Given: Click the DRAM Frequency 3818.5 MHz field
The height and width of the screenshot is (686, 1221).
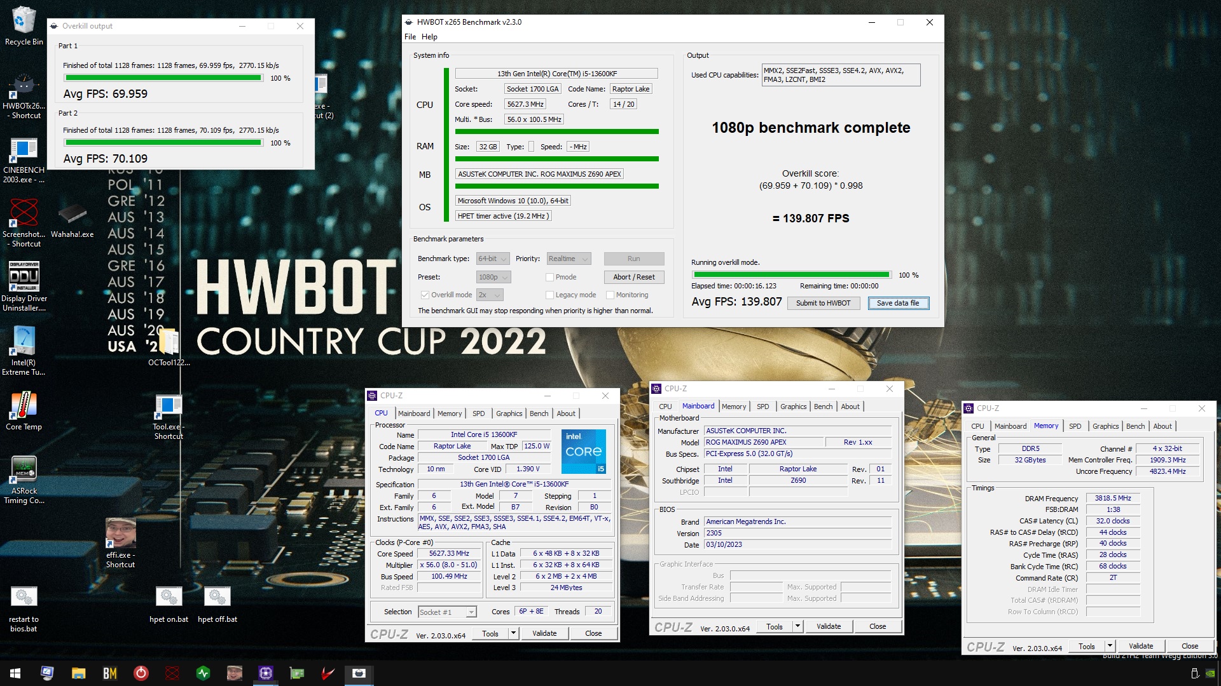Looking at the screenshot, I should (1112, 498).
